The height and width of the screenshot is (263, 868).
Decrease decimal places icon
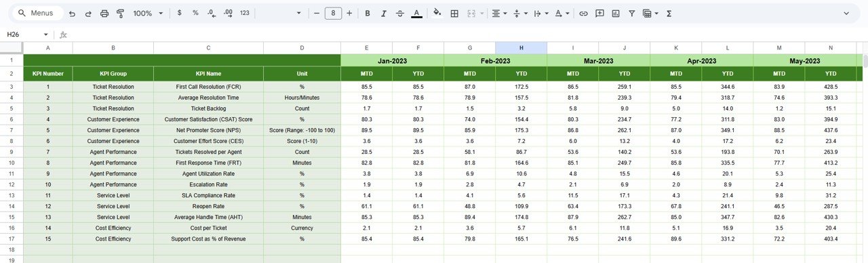(x=212, y=13)
